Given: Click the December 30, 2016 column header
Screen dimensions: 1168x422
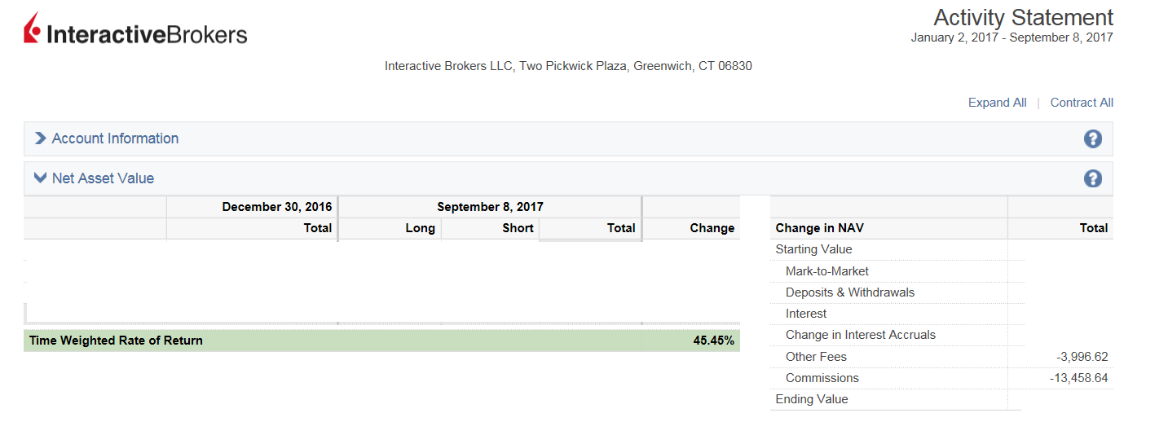Looking at the screenshot, I should [276, 207].
